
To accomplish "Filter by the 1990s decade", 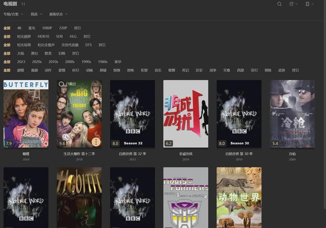I will pos(86,62).
